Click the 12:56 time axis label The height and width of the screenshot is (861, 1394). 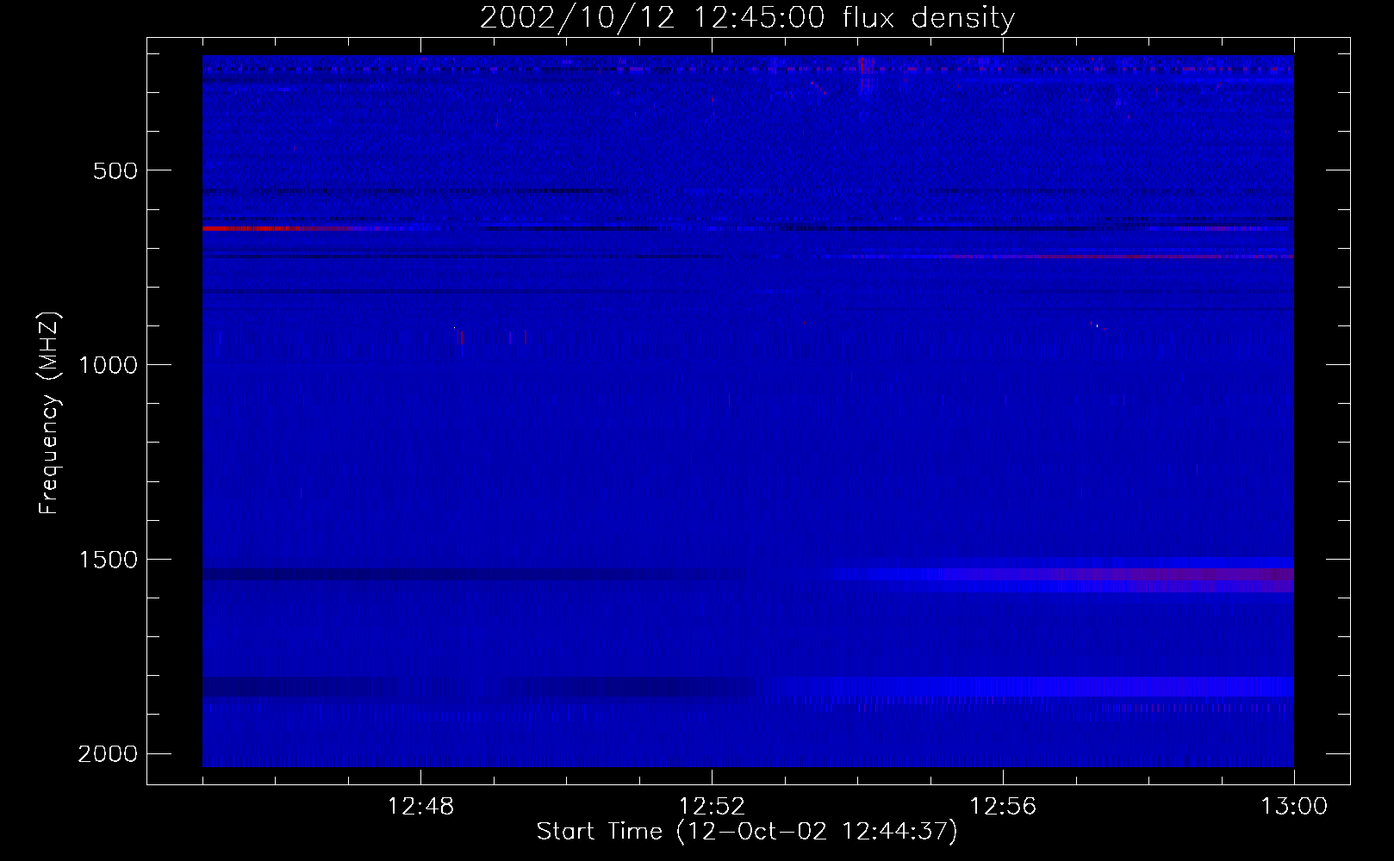tap(1003, 807)
